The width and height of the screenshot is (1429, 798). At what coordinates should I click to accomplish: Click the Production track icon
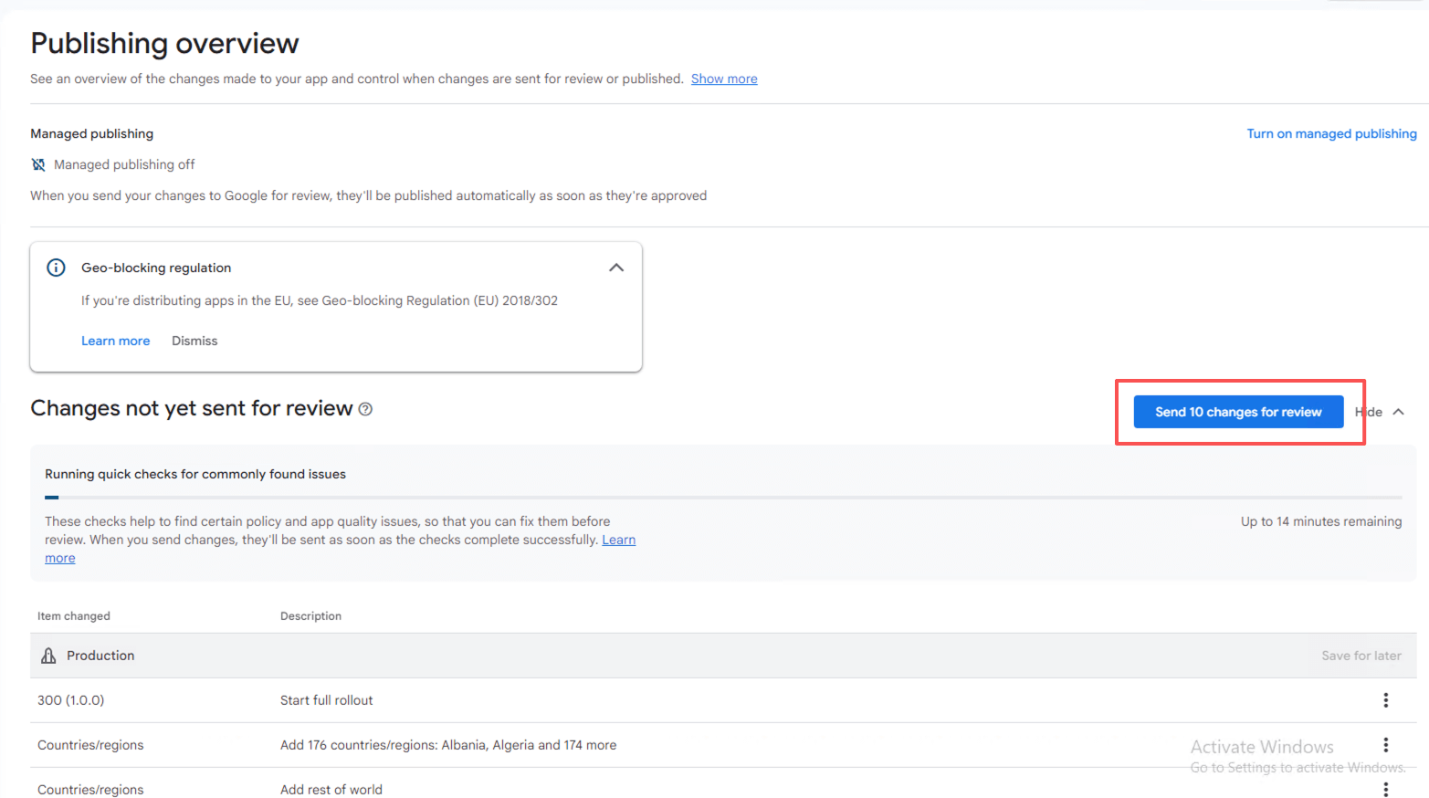point(48,656)
